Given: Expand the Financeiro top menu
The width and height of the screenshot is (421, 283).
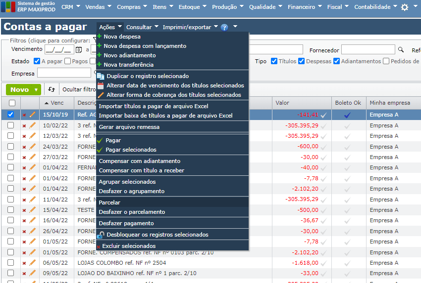Looking at the screenshot, I should pyautogui.click(x=304, y=7).
